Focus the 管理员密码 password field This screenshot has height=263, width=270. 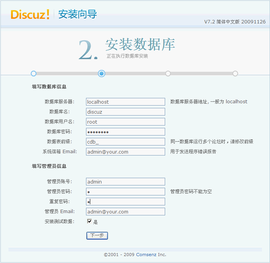click(125, 192)
